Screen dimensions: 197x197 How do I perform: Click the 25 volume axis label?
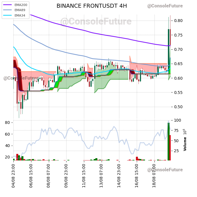click(x=176, y=151)
